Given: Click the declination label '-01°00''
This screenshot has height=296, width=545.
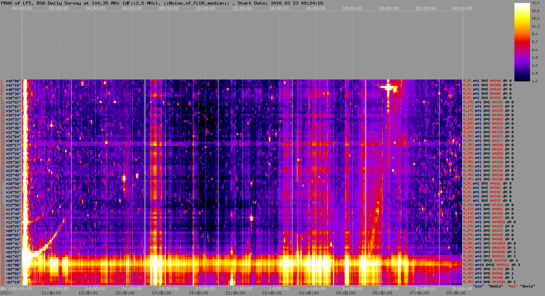Looking at the screenshot, I should click(x=13, y=265).
